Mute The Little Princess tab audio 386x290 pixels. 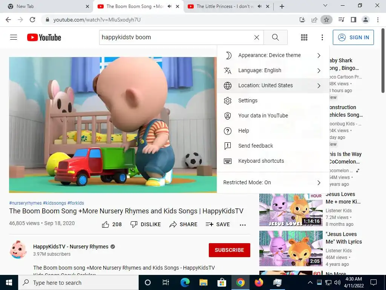[x=259, y=6]
